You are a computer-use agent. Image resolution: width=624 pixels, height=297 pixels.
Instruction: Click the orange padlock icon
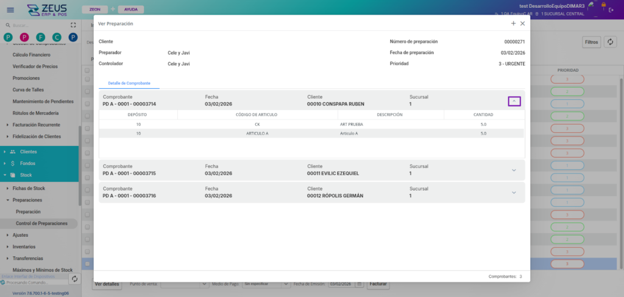click(603, 4)
